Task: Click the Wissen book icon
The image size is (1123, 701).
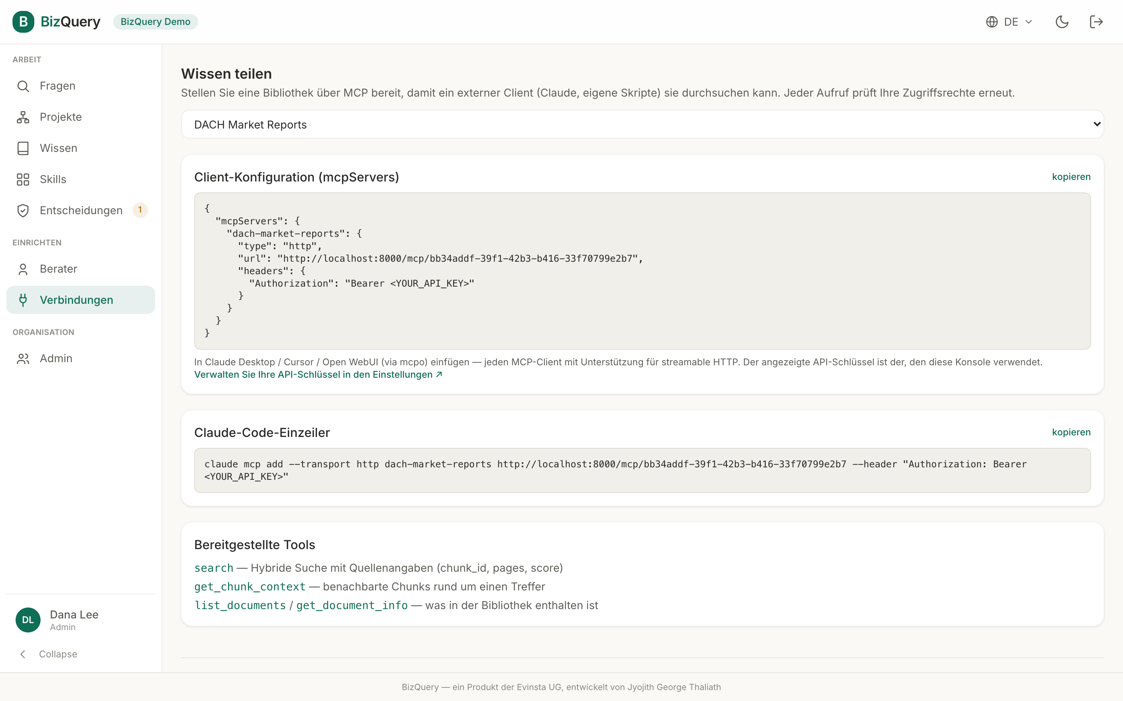Action: [x=23, y=148]
